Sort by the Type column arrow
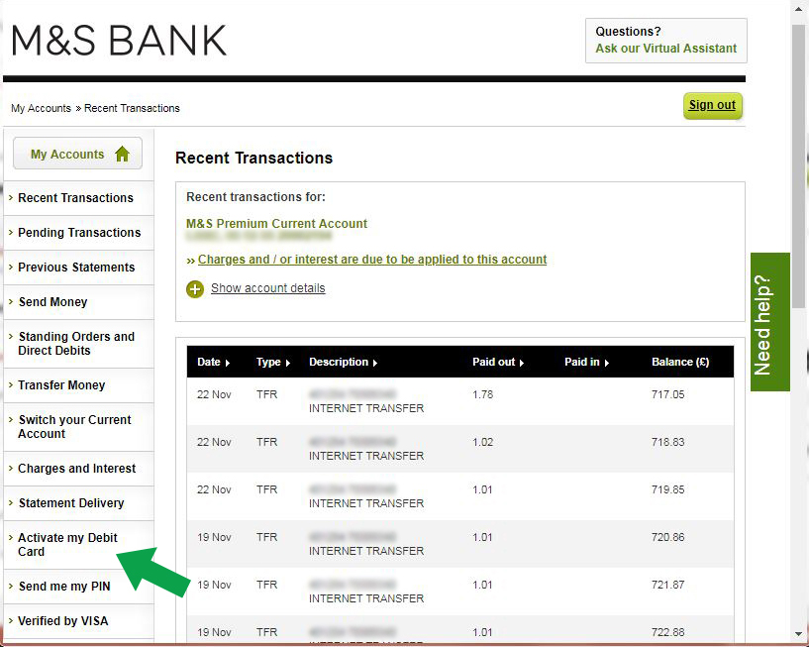The image size is (809, 647). click(288, 363)
